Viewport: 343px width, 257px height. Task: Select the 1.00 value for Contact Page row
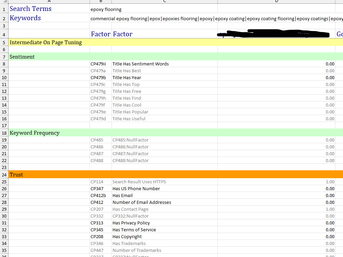tap(276, 209)
